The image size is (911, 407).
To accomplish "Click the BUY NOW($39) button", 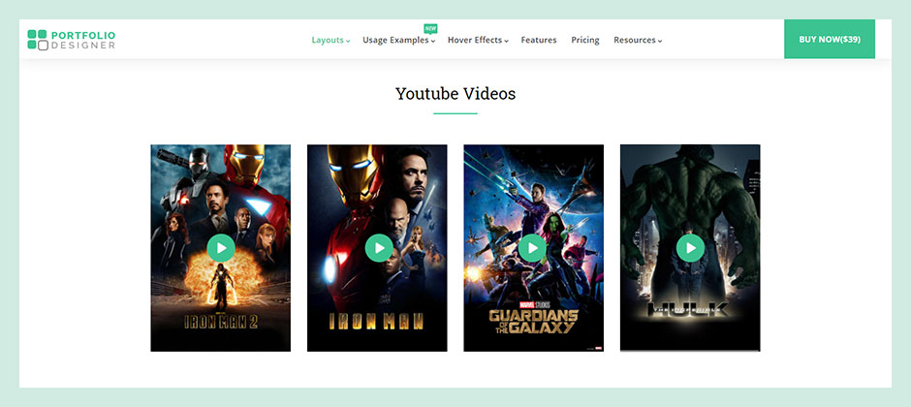I will [x=830, y=39].
